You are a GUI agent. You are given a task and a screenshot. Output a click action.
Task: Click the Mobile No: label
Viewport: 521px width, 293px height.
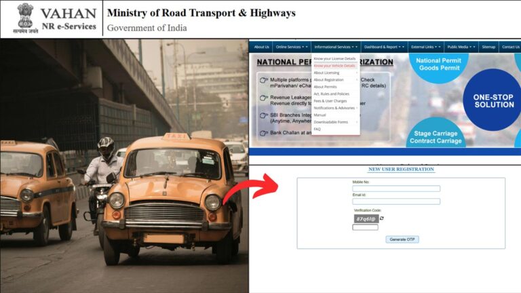pyautogui.click(x=361, y=182)
